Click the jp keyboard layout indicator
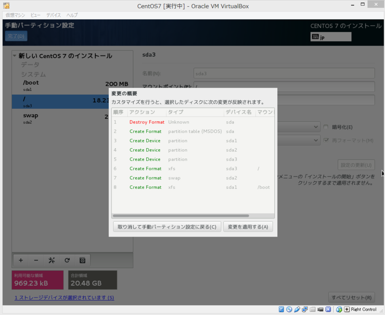 [x=331, y=37]
